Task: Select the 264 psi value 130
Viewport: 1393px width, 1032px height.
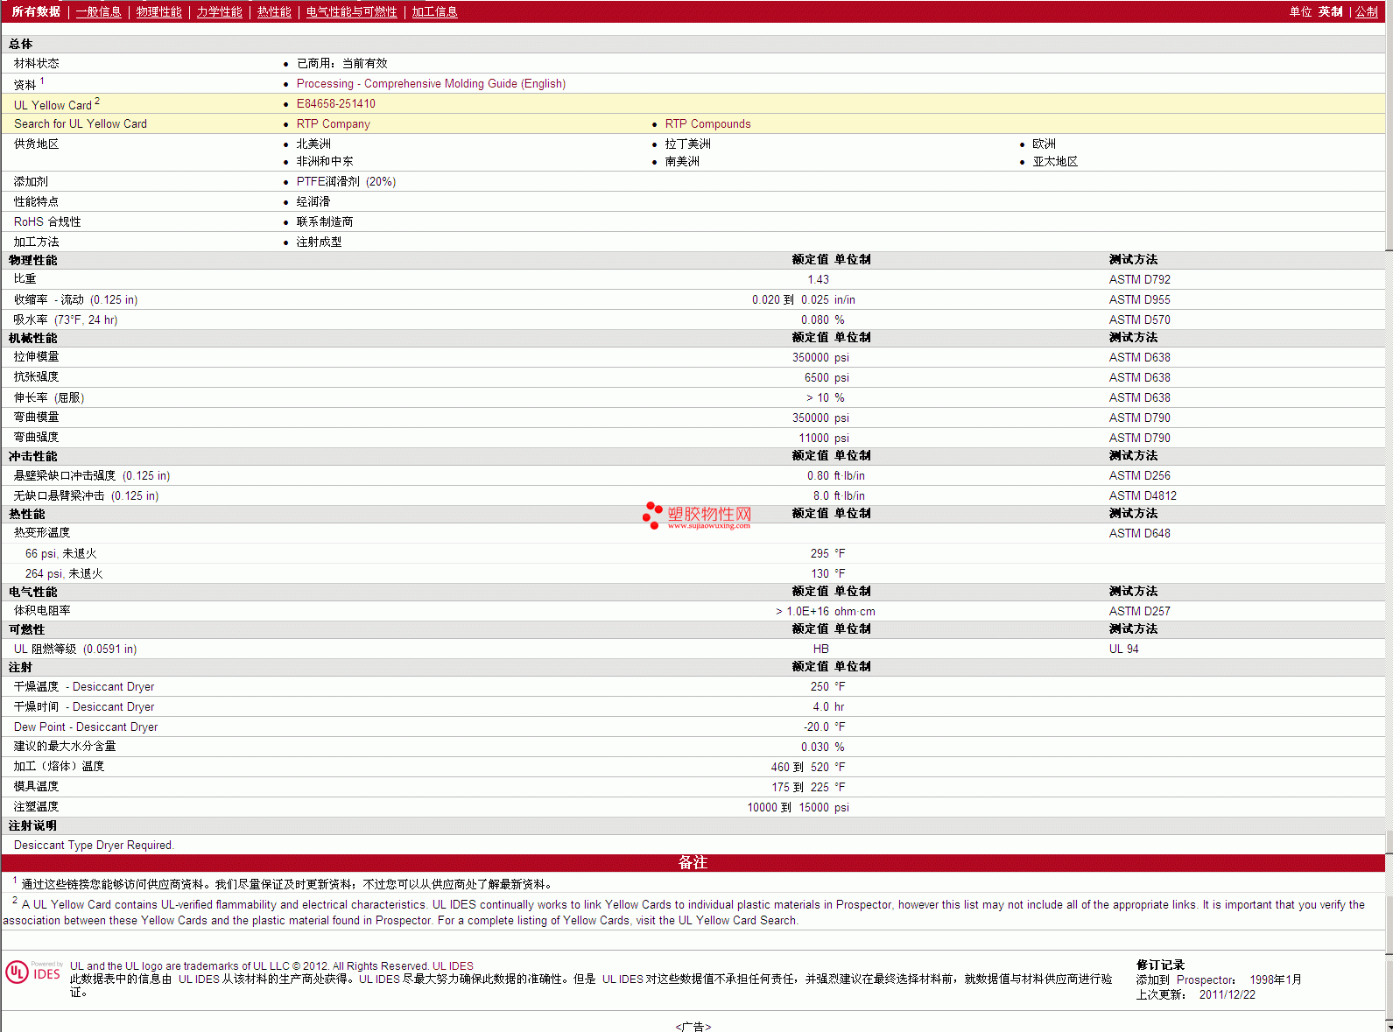Action: [x=820, y=573]
